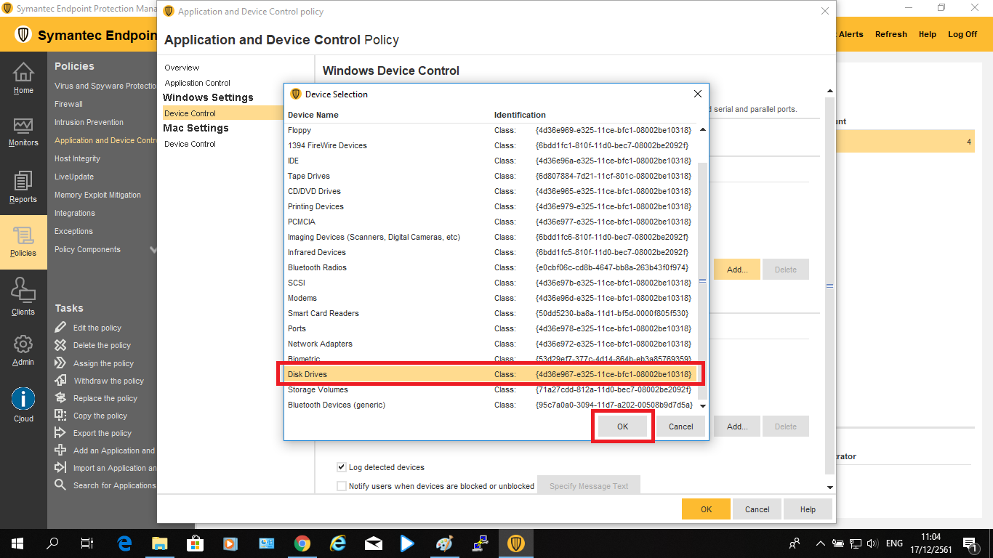
Task: Open the Home section icon
Action: click(x=23, y=73)
